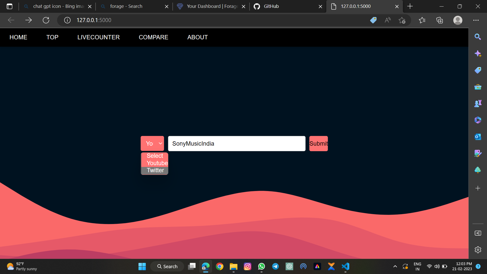Open sidebar Search icon

(478, 37)
